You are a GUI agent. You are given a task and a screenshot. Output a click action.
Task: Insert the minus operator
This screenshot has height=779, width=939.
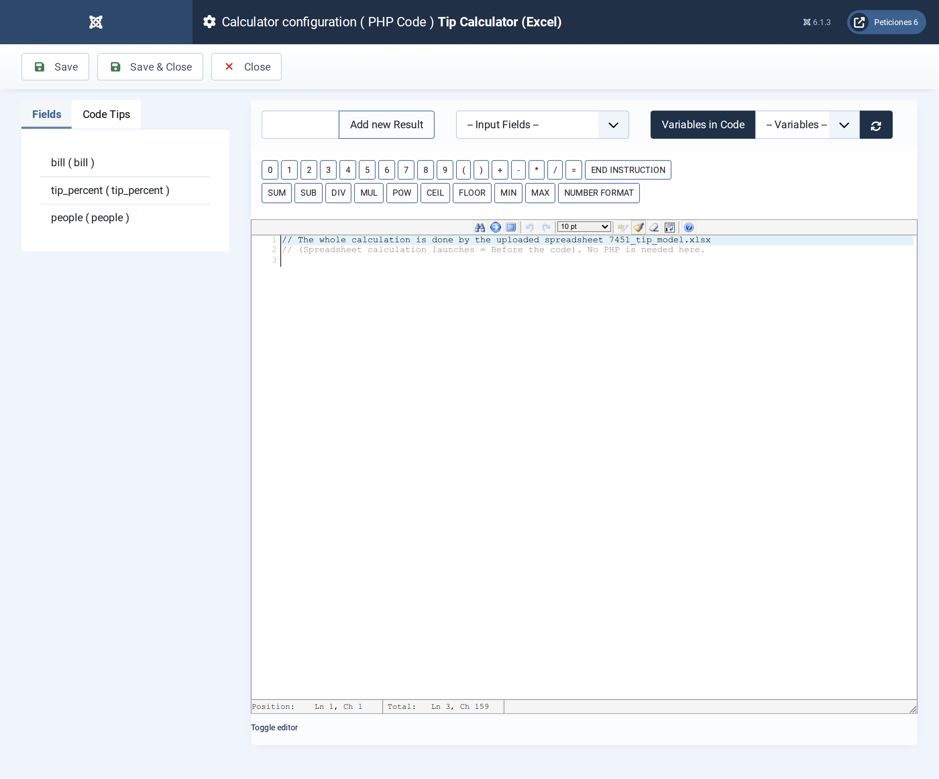tap(518, 170)
